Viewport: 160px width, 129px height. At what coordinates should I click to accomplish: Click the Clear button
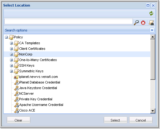click(18, 120)
